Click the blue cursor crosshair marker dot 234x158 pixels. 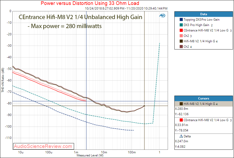click(86, 101)
